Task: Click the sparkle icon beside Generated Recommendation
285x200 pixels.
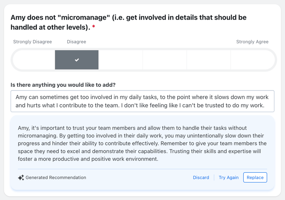Action: pyautogui.click(x=21, y=177)
